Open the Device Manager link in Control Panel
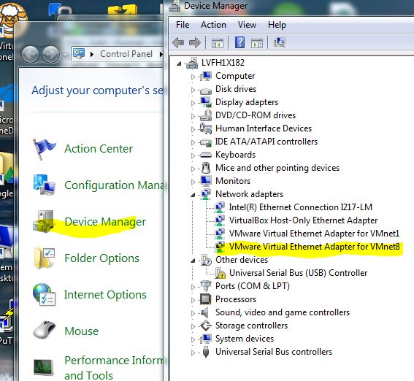The height and width of the screenshot is (381, 414). pos(105,222)
